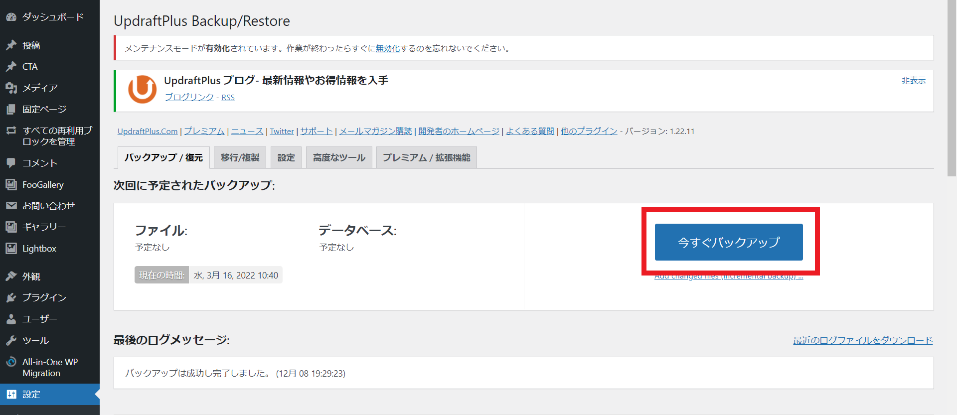Open the Twitter link

282,131
